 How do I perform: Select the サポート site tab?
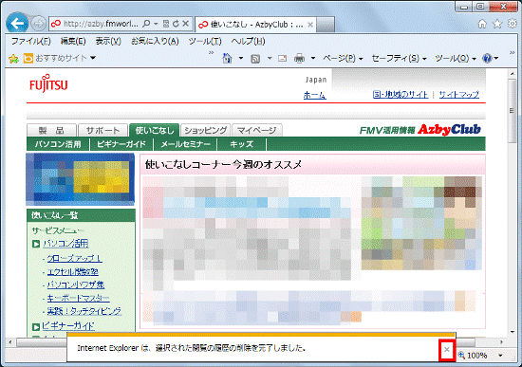[x=103, y=131]
